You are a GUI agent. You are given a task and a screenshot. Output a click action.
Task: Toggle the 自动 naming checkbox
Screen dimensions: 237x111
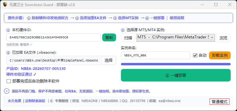point(195,55)
